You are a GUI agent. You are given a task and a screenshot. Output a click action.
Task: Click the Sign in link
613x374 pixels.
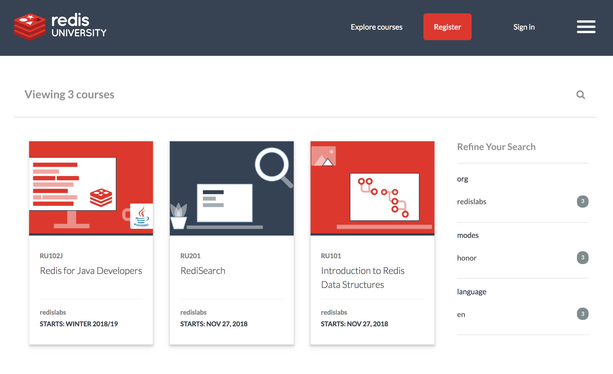(524, 27)
